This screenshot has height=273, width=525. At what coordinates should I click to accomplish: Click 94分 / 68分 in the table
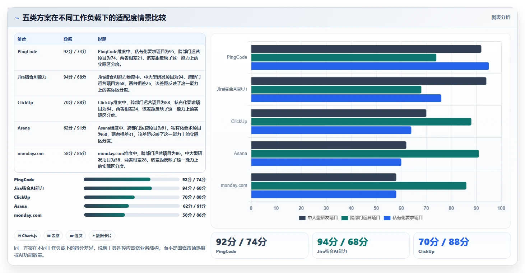click(75, 77)
